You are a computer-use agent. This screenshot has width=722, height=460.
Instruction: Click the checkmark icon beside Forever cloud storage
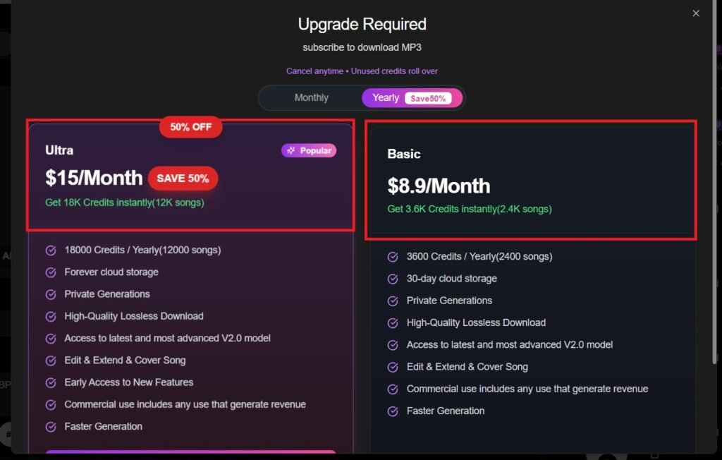click(x=51, y=272)
